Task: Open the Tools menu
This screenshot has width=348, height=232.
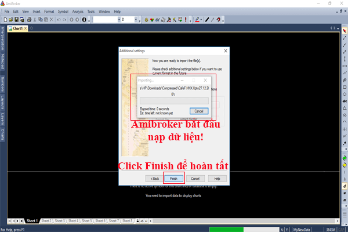Action: [x=91, y=12]
